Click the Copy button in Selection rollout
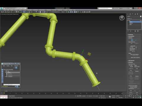Image resolution: width=142 pixels, height=106 pixels. [x=132, y=43]
